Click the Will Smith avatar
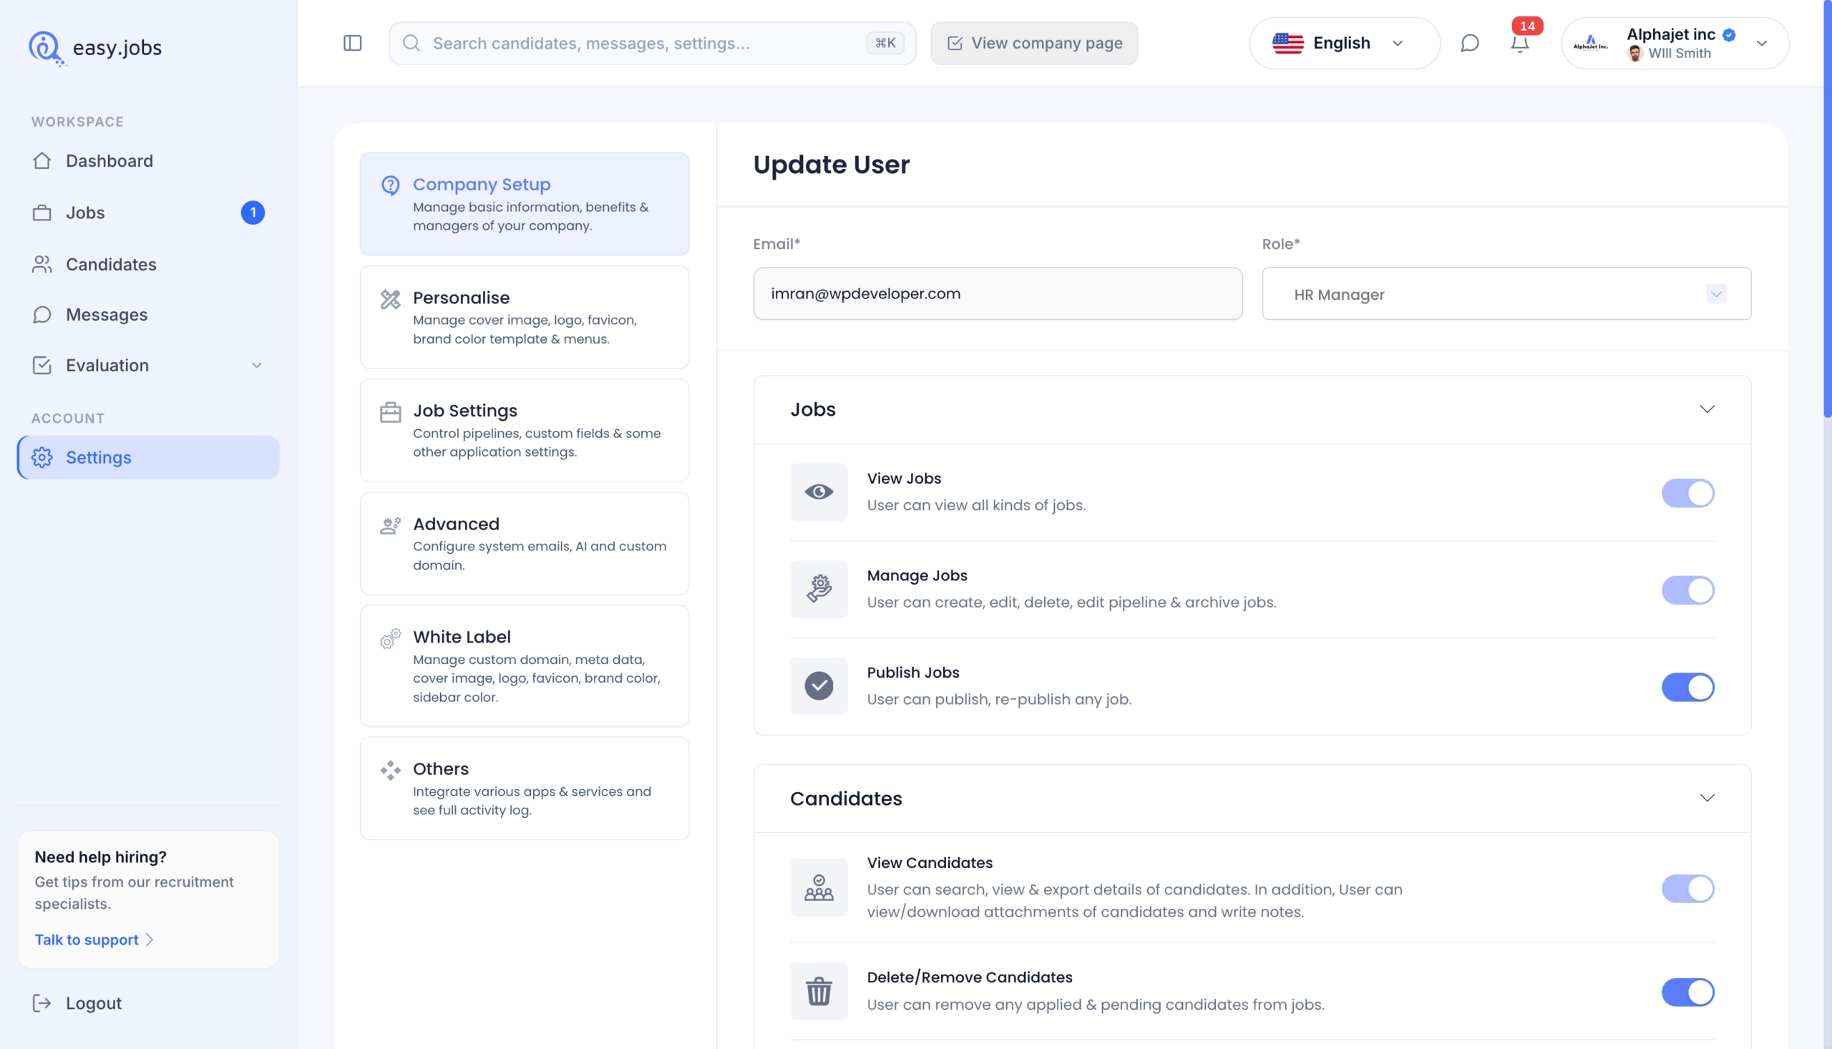 pyautogui.click(x=1634, y=54)
